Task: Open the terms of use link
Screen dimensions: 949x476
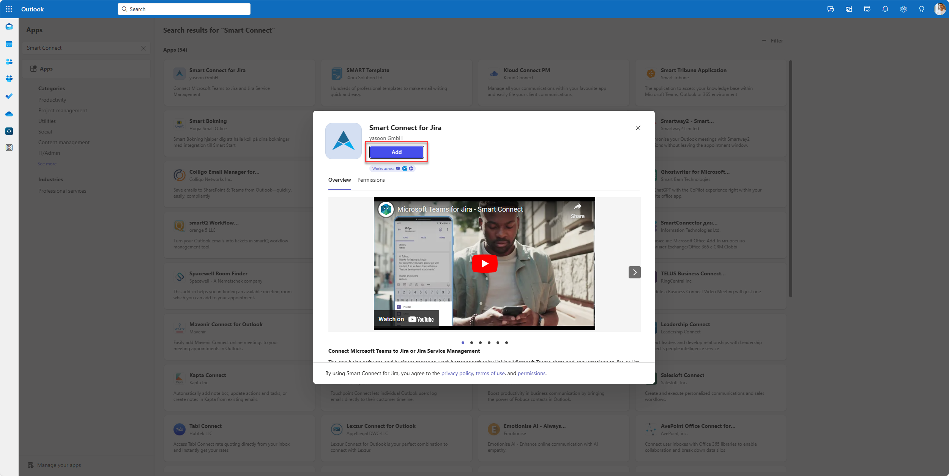Action: pyautogui.click(x=490, y=373)
